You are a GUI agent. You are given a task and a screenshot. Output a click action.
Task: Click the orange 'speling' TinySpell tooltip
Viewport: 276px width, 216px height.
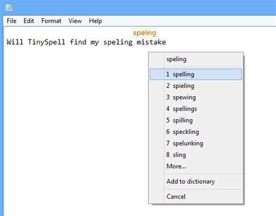144,33
